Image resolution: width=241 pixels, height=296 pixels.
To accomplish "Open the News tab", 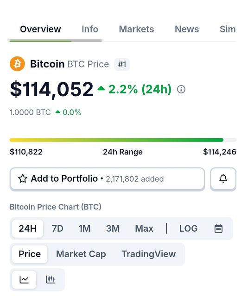I will (x=187, y=29).
